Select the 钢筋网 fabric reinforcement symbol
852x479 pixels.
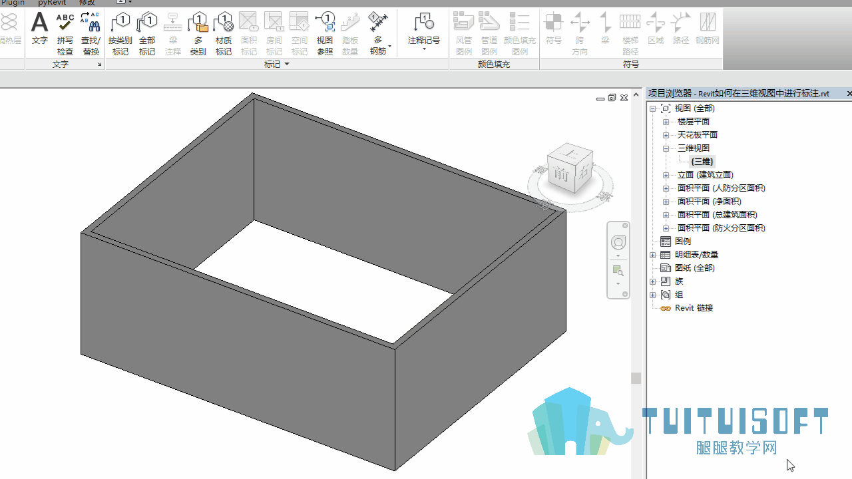(x=708, y=29)
